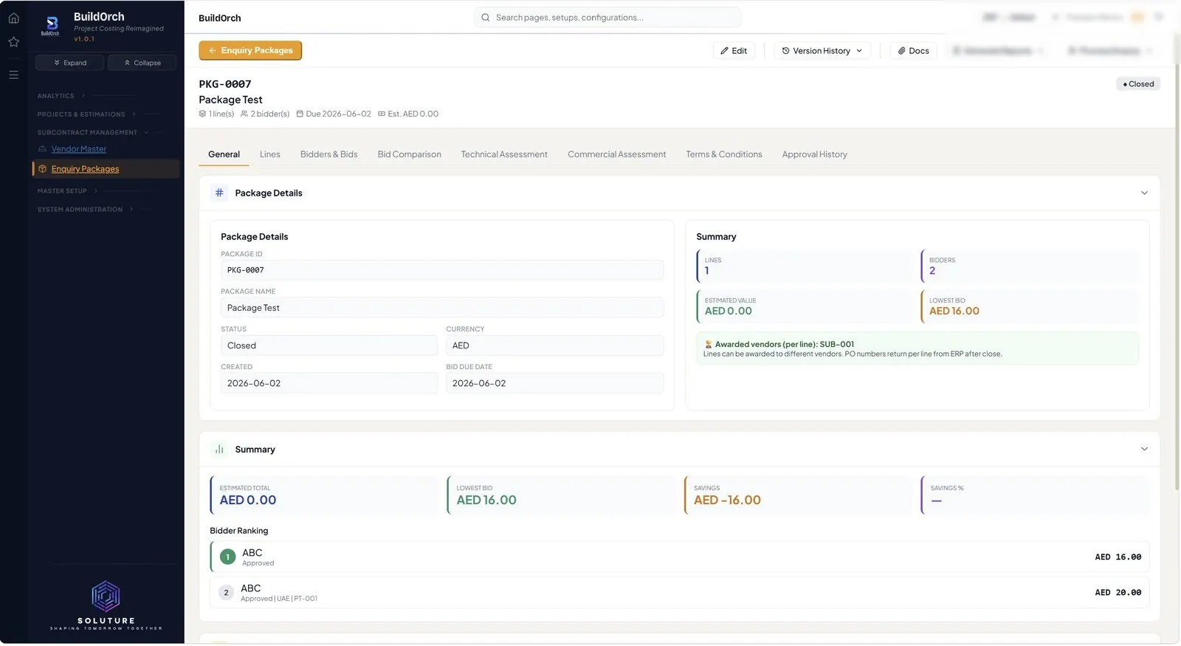
Task: Expand Projects & Estimations section
Action: pos(86,114)
